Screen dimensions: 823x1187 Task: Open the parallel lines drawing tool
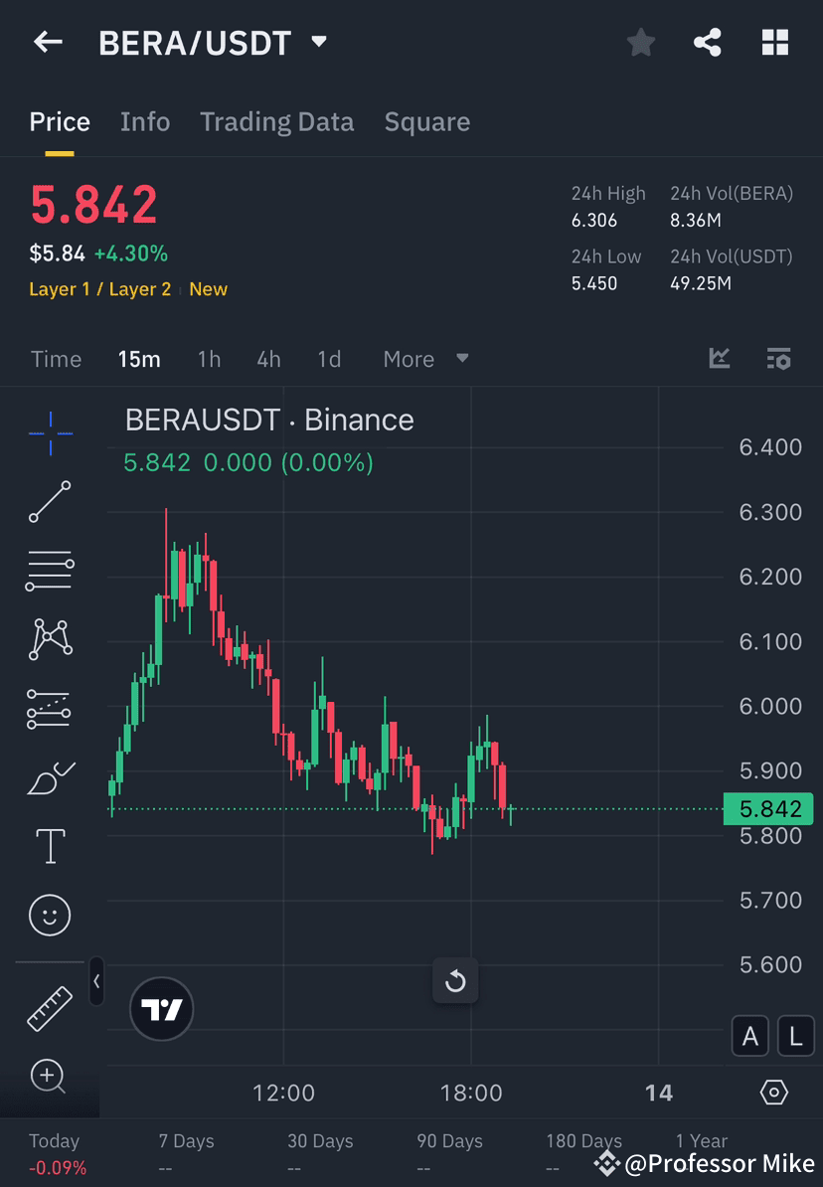pyautogui.click(x=50, y=571)
